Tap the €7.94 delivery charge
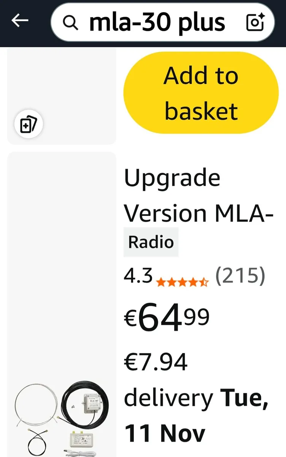 tap(156, 362)
